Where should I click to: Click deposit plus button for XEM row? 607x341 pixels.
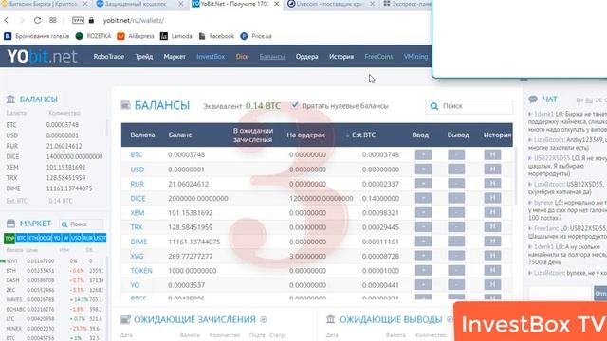coord(424,212)
